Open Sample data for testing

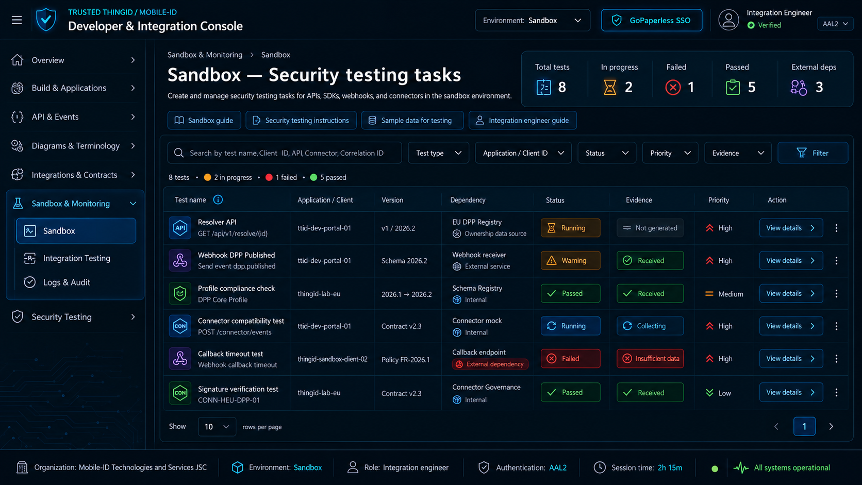click(x=412, y=121)
